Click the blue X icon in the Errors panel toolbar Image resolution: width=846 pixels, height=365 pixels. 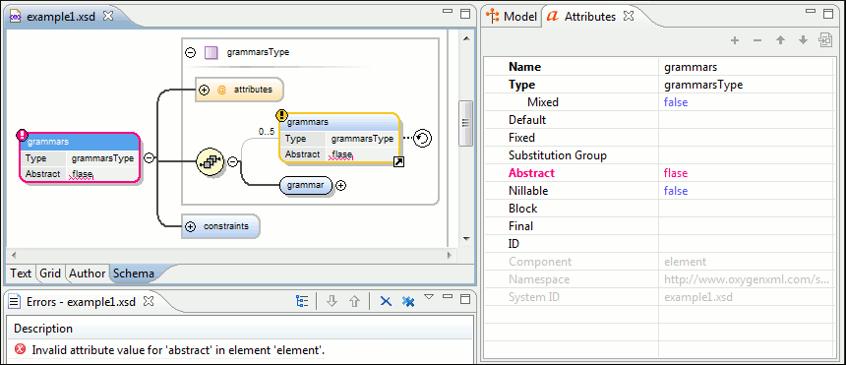pos(386,301)
